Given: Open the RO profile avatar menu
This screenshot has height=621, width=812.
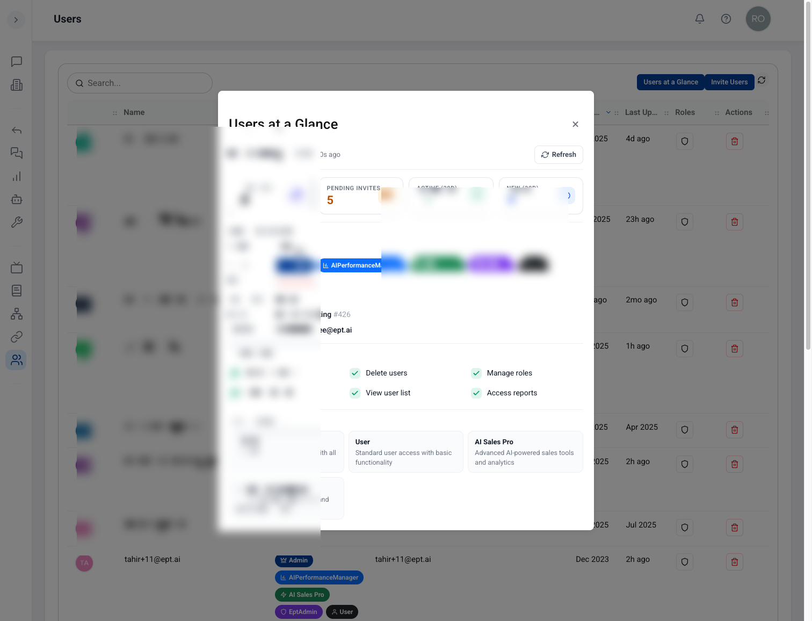Looking at the screenshot, I should pos(758,19).
